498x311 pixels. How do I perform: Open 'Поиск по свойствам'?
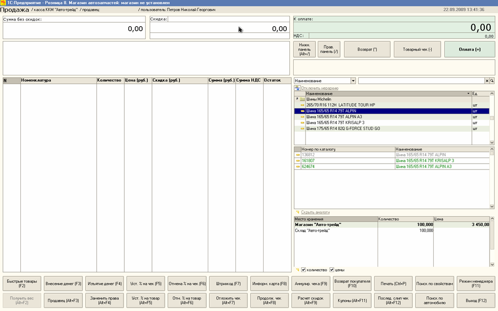coord(434,283)
